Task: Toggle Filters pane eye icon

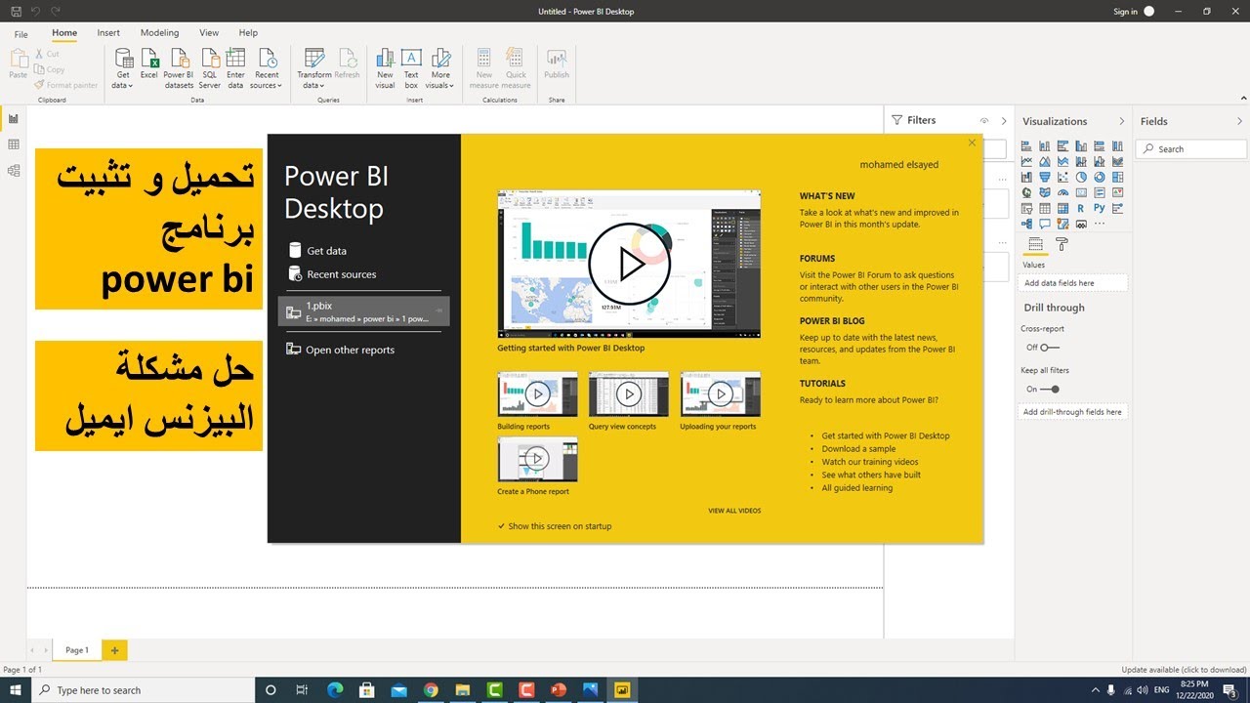Action: (x=984, y=121)
